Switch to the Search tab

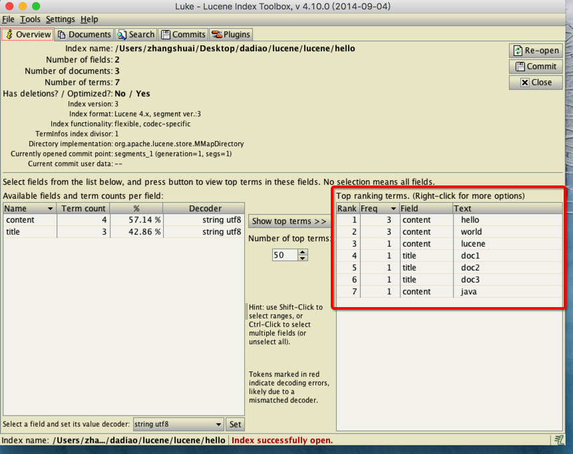tap(136, 35)
